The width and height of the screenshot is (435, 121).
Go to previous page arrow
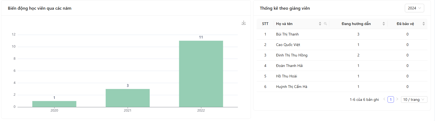click(x=384, y=99)
